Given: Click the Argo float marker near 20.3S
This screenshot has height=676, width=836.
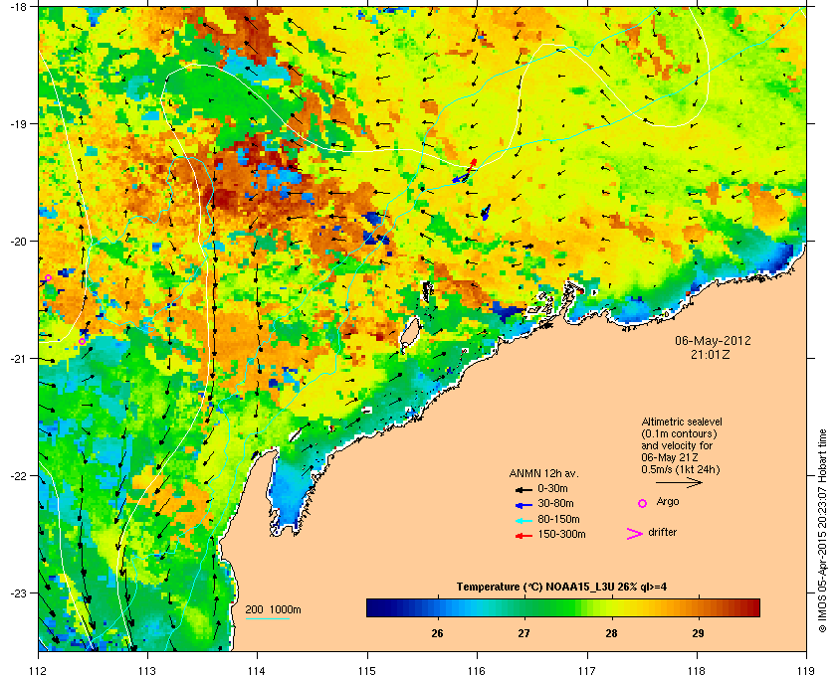Looking at the screenshot, I should pyautogui.click(x=48, y=278).
